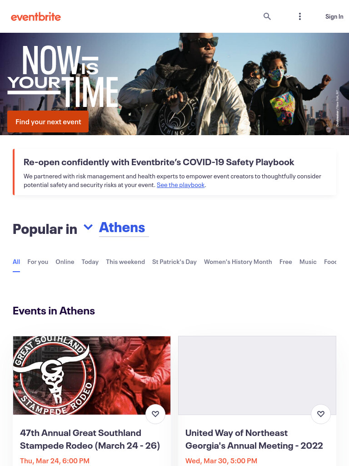The width and height of the screenshot is (349, 466).
Task: Change the Athens location field
Action: click(x=124, y=228)
